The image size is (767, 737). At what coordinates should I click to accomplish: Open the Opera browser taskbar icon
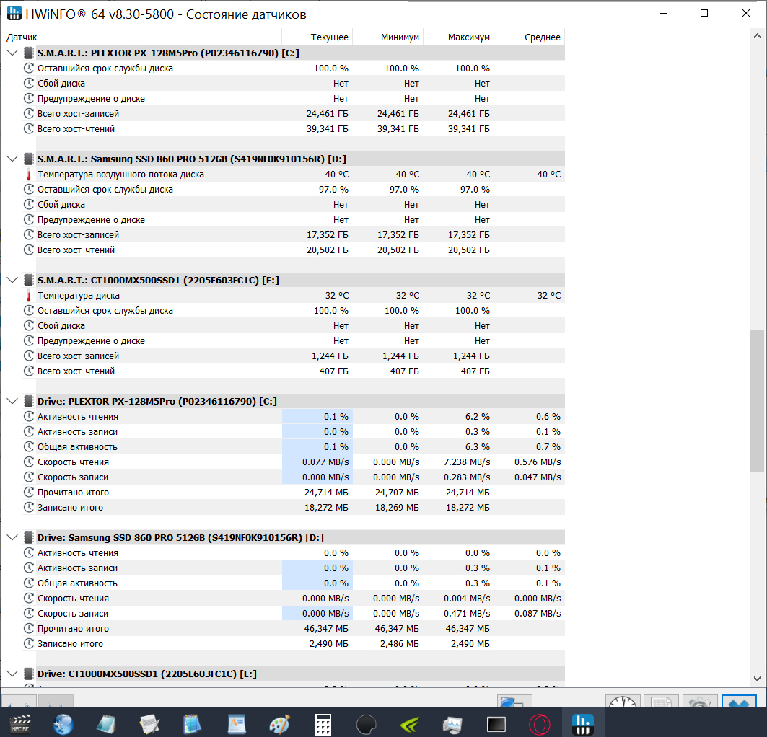(x=540, y=724)
